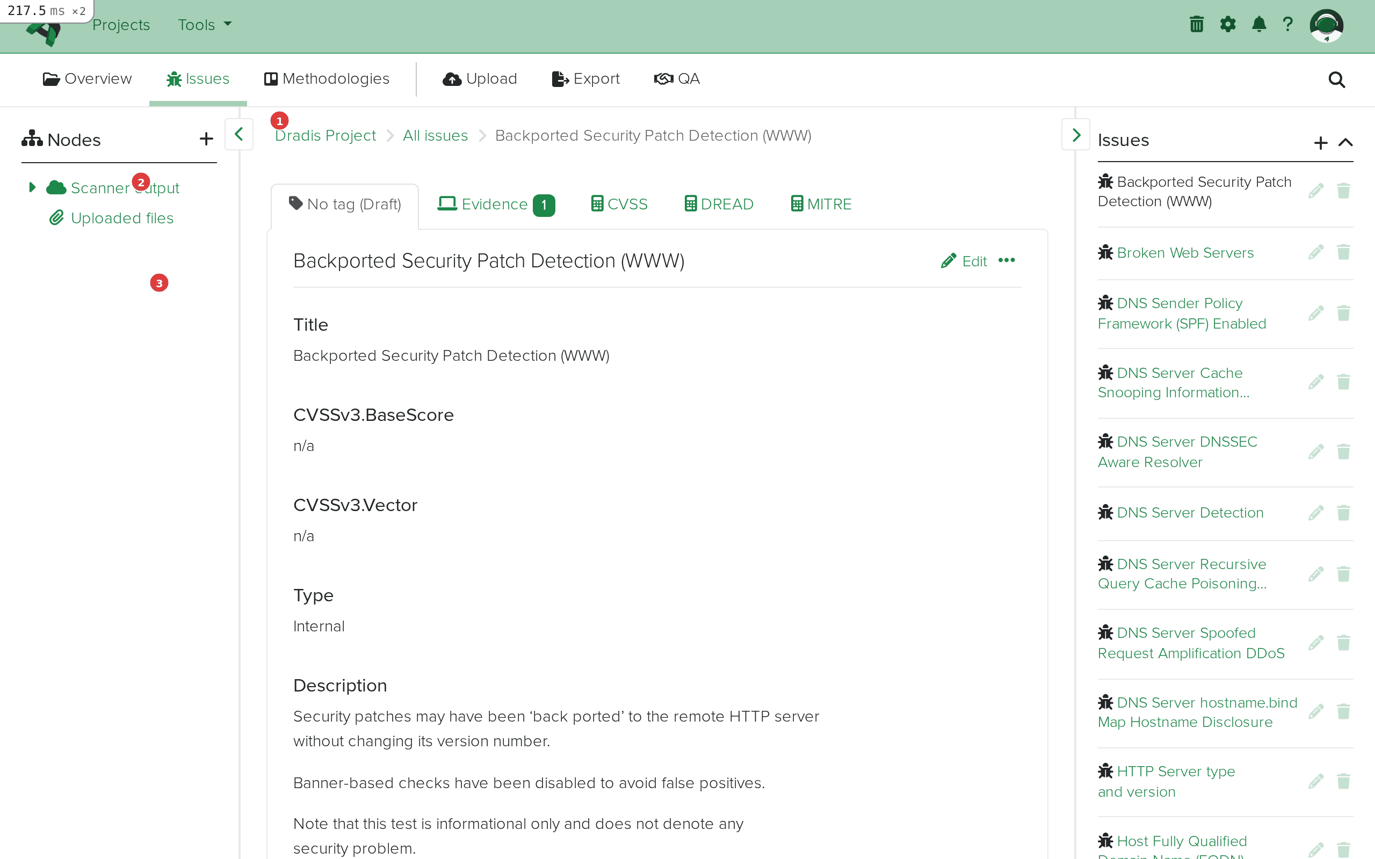Start an Upload from the toolbar
The image size is (1375, 859).
tap(479, 79)
